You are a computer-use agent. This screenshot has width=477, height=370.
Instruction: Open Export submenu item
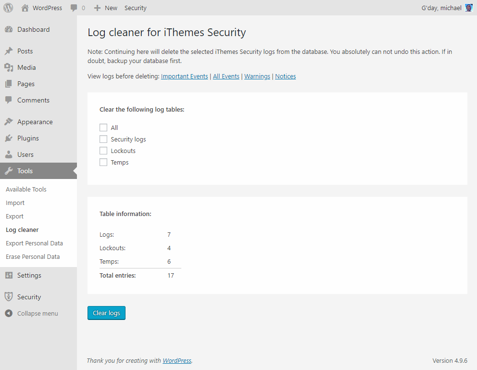tap(14, 217)
